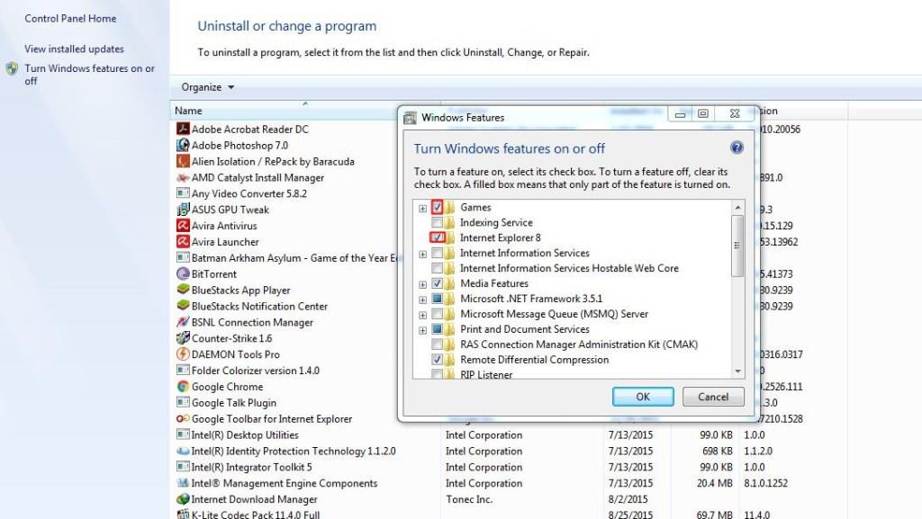922x519 pixels.
Task: Select the Alien Isolation RePack icon
Action: click(183, 161)
